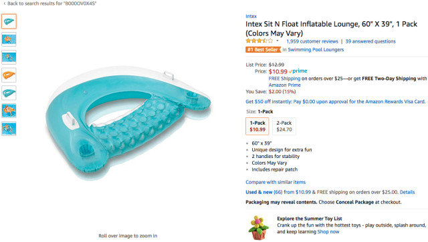Open the Intex brand link
Viewport: 428px width, 242px height.
point(251,16)
